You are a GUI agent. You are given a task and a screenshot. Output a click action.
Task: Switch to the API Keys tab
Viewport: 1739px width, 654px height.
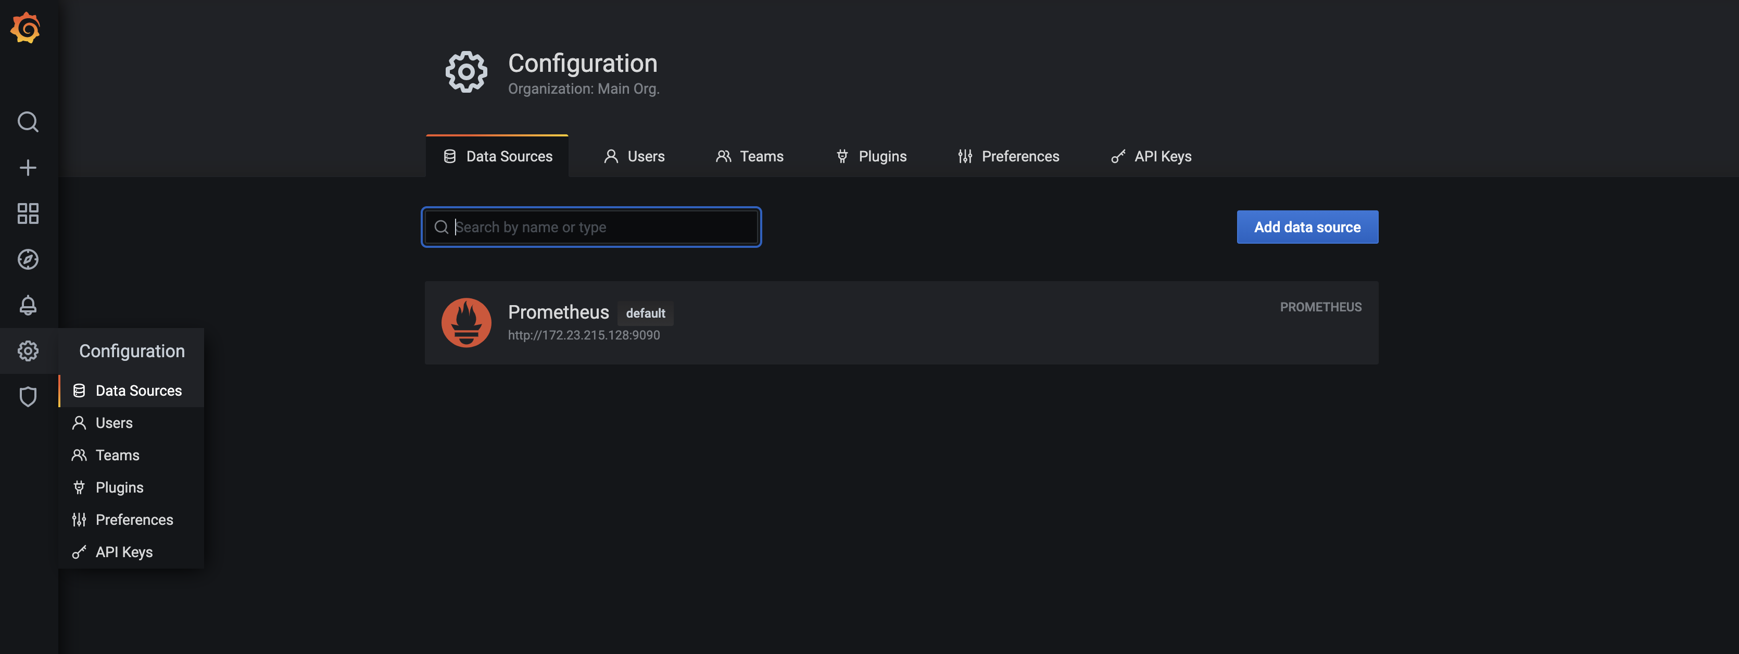[1151, 157]
